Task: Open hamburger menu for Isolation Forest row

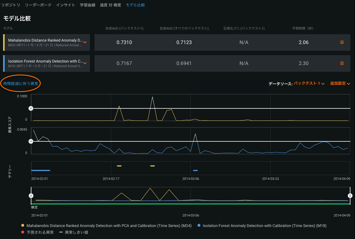Action: tap(342, 63)
